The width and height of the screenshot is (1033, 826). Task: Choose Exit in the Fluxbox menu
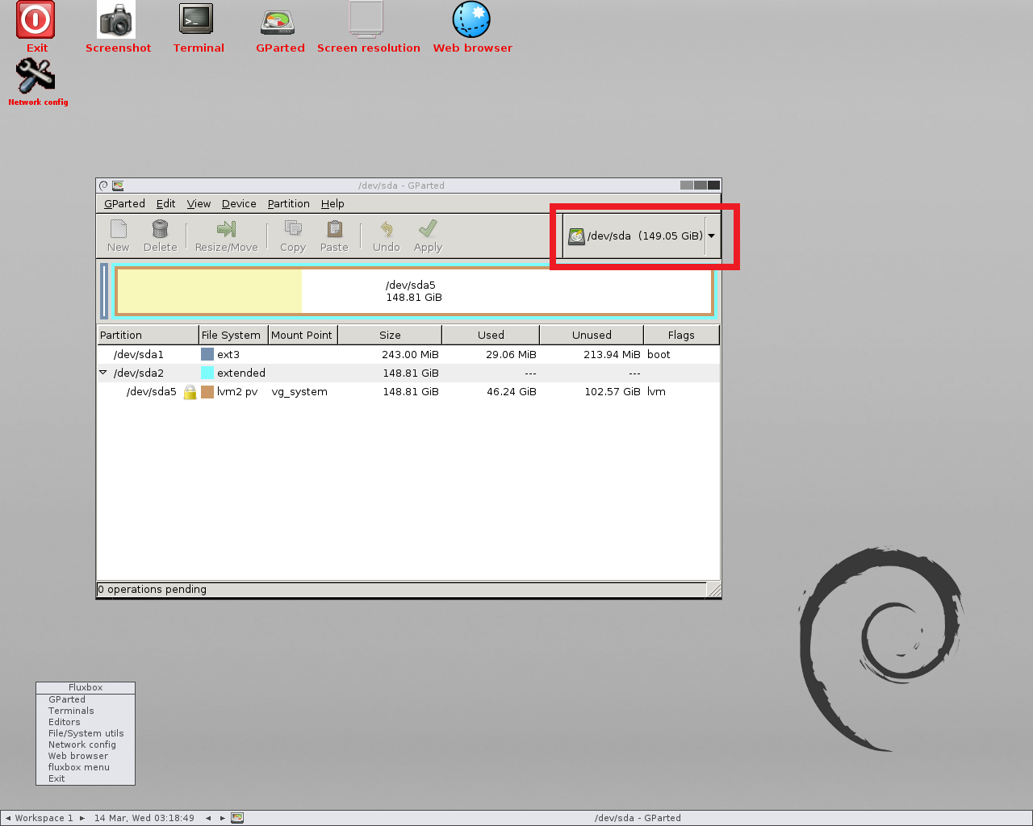(86, 778)
